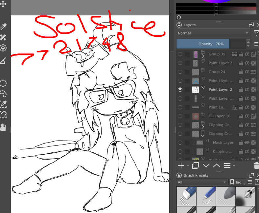Open the layer filter funnel icon
The width and height of the screenshot is (259, 213).
256,33
